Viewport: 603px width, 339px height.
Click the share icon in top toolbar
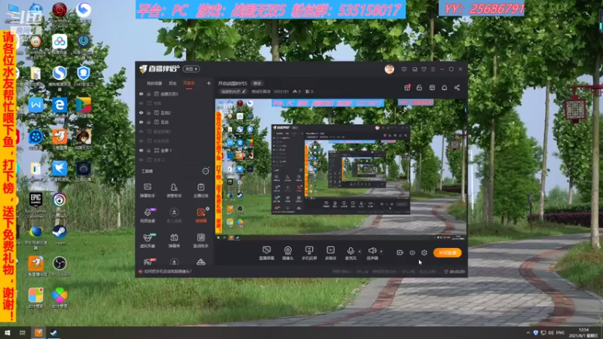pyautogui.click(x=457, y=87)
